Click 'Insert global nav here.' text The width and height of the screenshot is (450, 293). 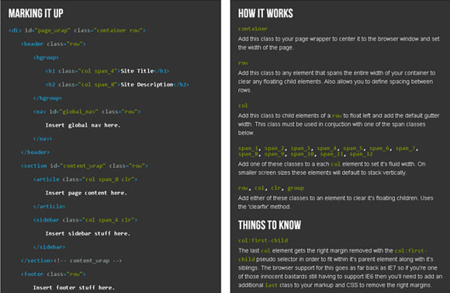[x=83, y=125]
